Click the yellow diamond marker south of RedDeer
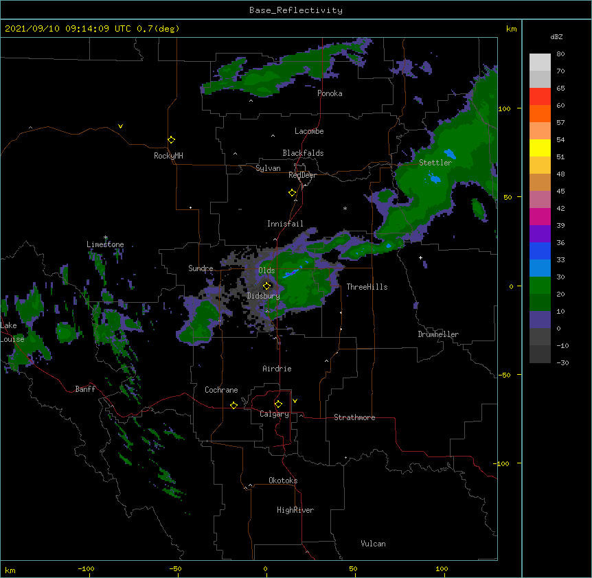This screenshot has height=578, width=592. click(293, 193)
